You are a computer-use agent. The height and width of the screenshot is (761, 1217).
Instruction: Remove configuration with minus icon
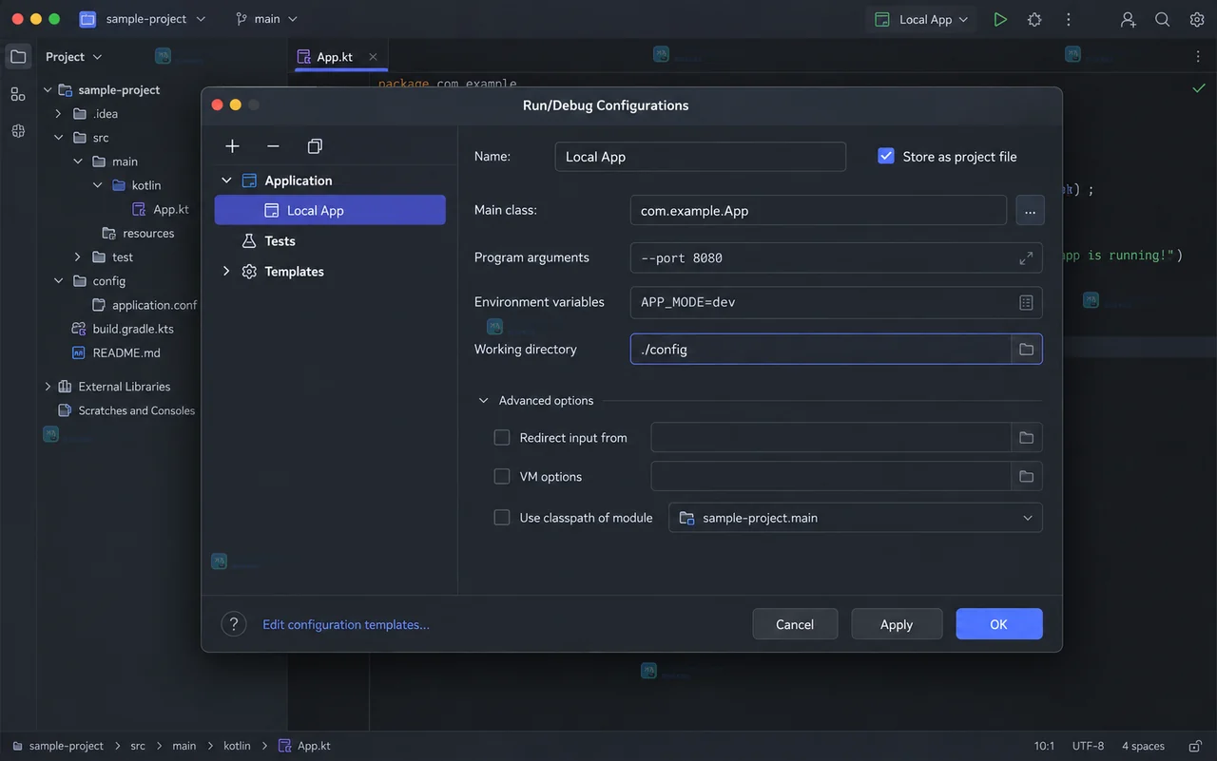(273, 146)
